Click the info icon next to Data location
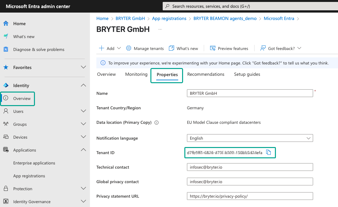The height and width of the screenshot is (207, 338). (x=157, y=123)
